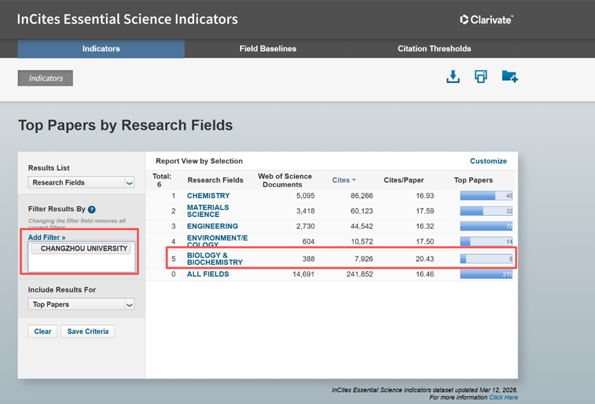This screenshot has height=404, width=595.
Task: Click the Filter Results By help icon
Action: point(91,210)
